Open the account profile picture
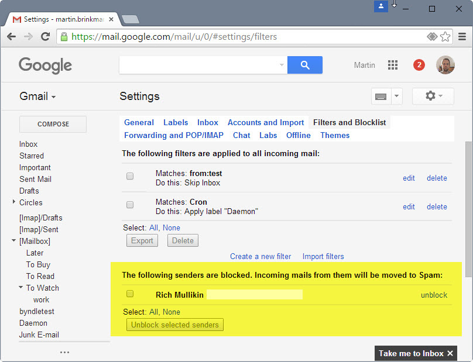Screen dimensions: 473x362 tap(445, 65)
